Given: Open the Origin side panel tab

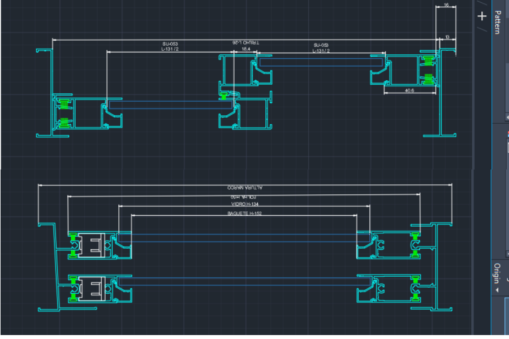Looking at the screenshot, I should [x=498, y=273].
